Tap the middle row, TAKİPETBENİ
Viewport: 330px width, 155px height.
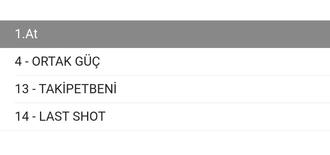[65, 89]
